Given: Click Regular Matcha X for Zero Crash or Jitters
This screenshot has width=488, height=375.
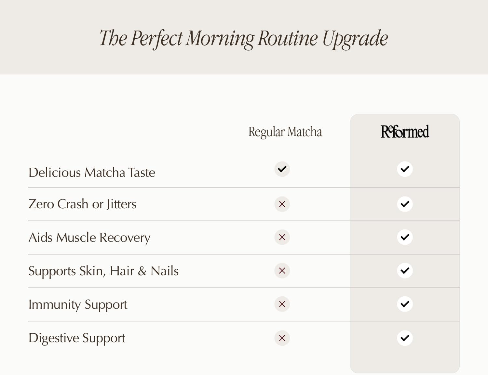Looking at the screenshot, I should pos(282,204).
